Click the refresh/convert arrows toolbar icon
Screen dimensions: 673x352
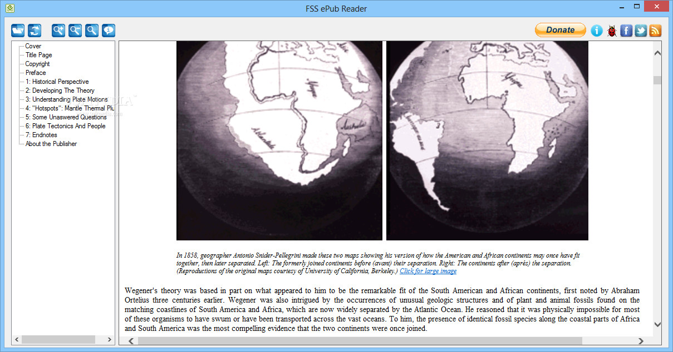[35, 31]
